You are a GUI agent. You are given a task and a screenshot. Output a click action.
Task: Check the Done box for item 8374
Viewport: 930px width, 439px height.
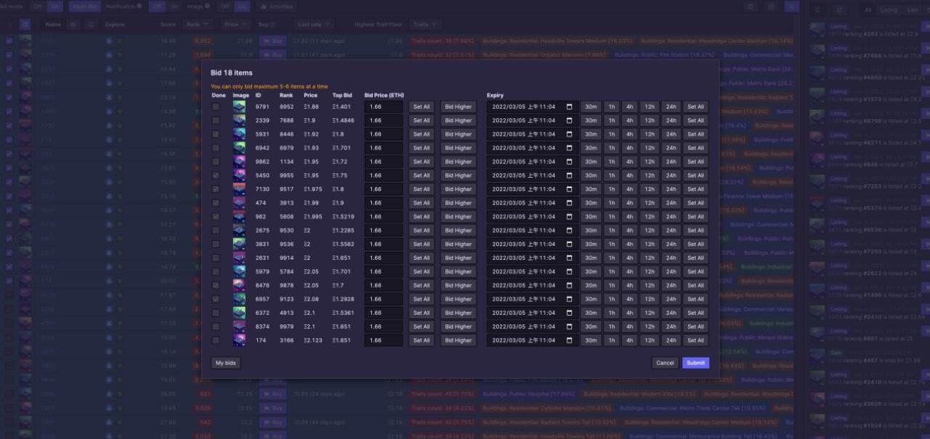[x=216, y=327]
